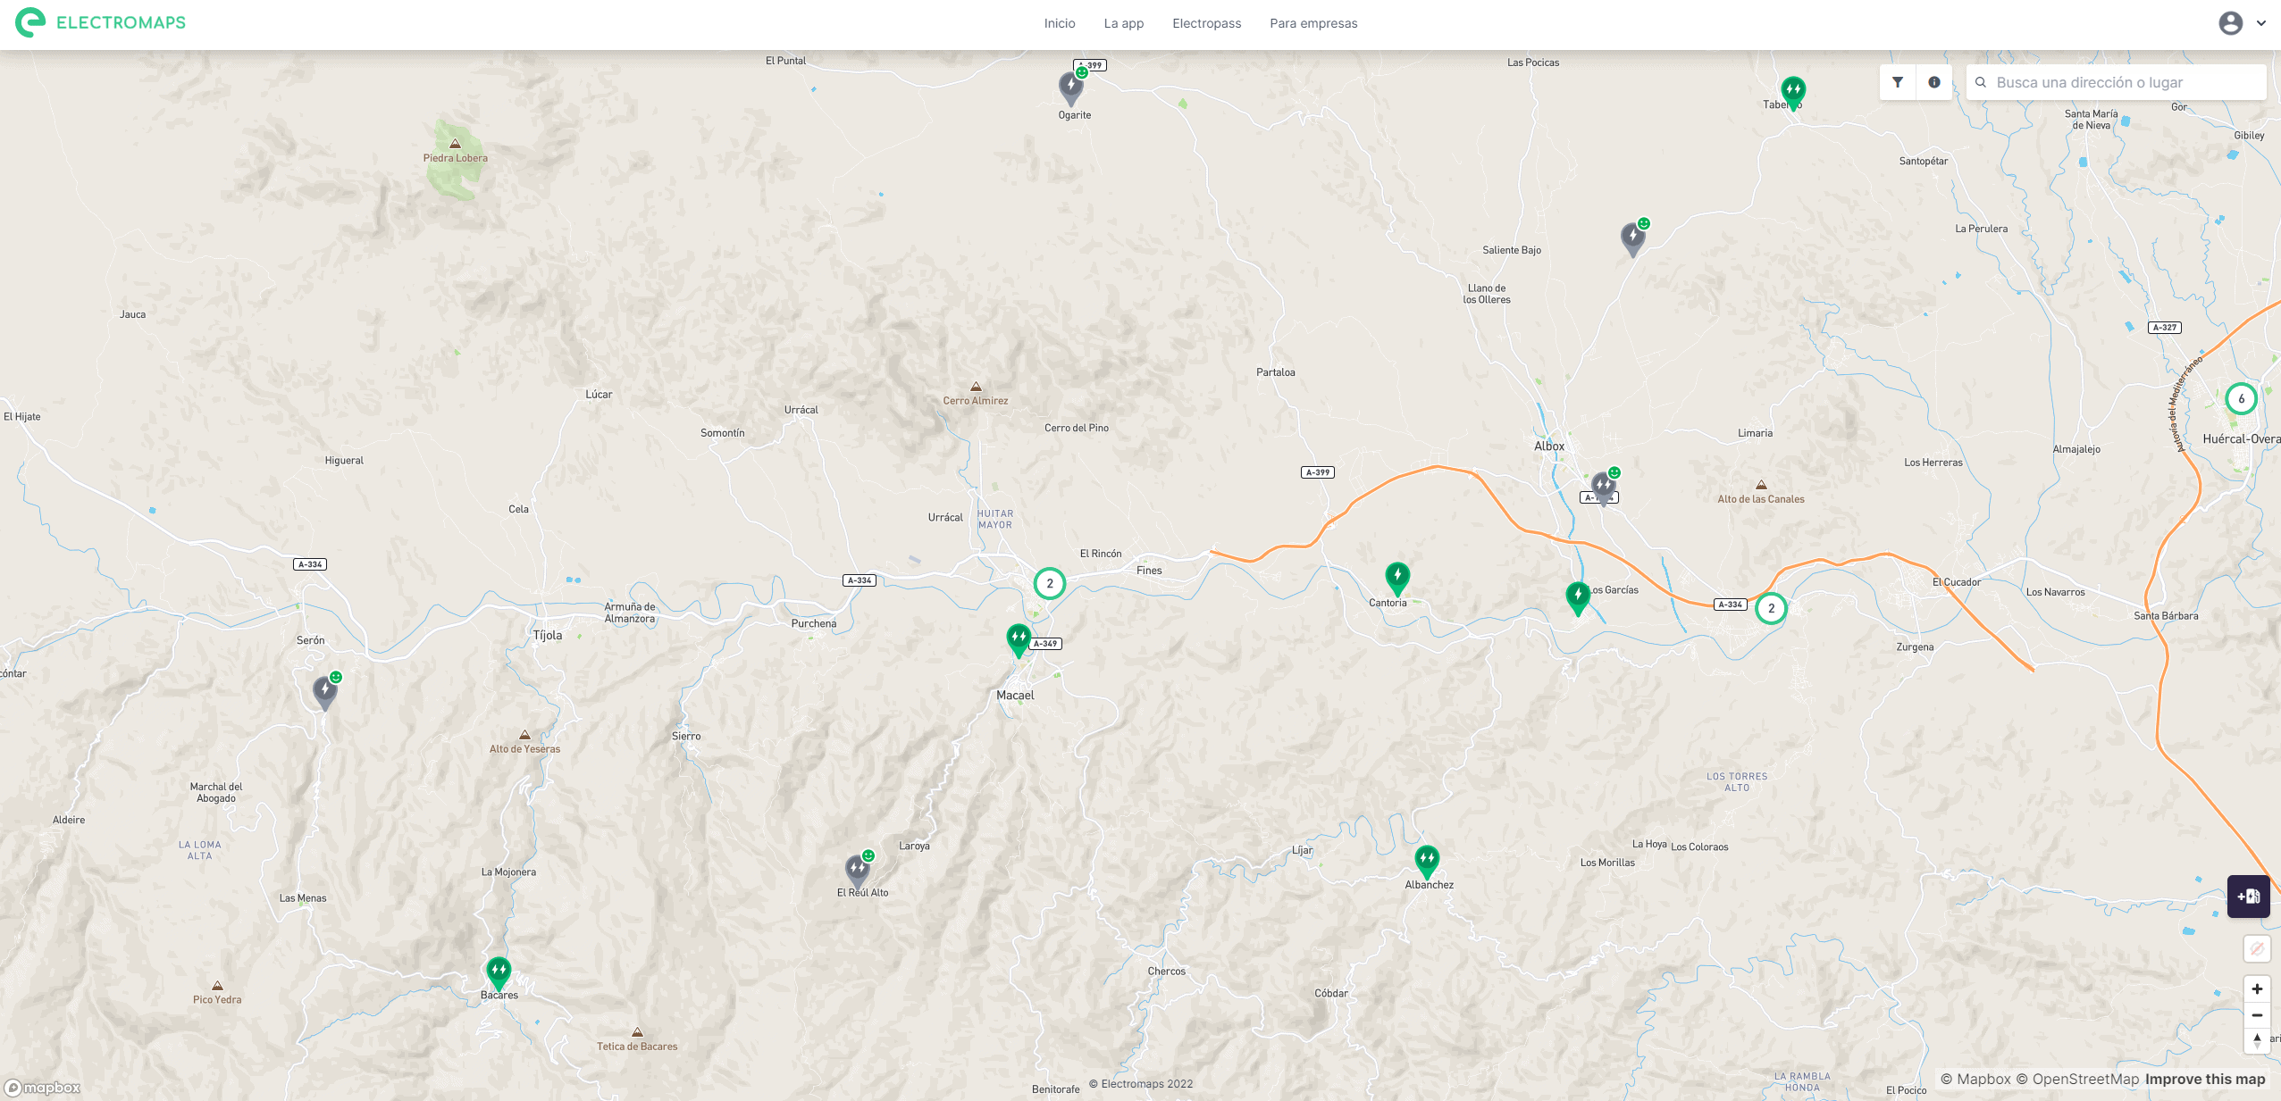This screenshot has width=2281, height=1101.
Task: Select the grey charger marker in Albox
Action: pos(1603,488)
